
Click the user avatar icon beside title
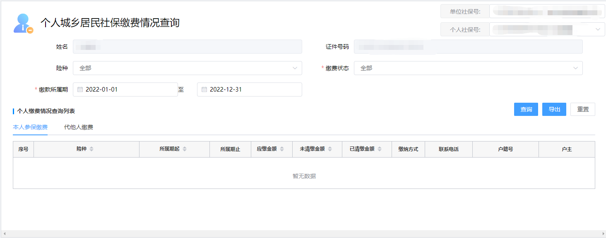[x=23, y=24]
